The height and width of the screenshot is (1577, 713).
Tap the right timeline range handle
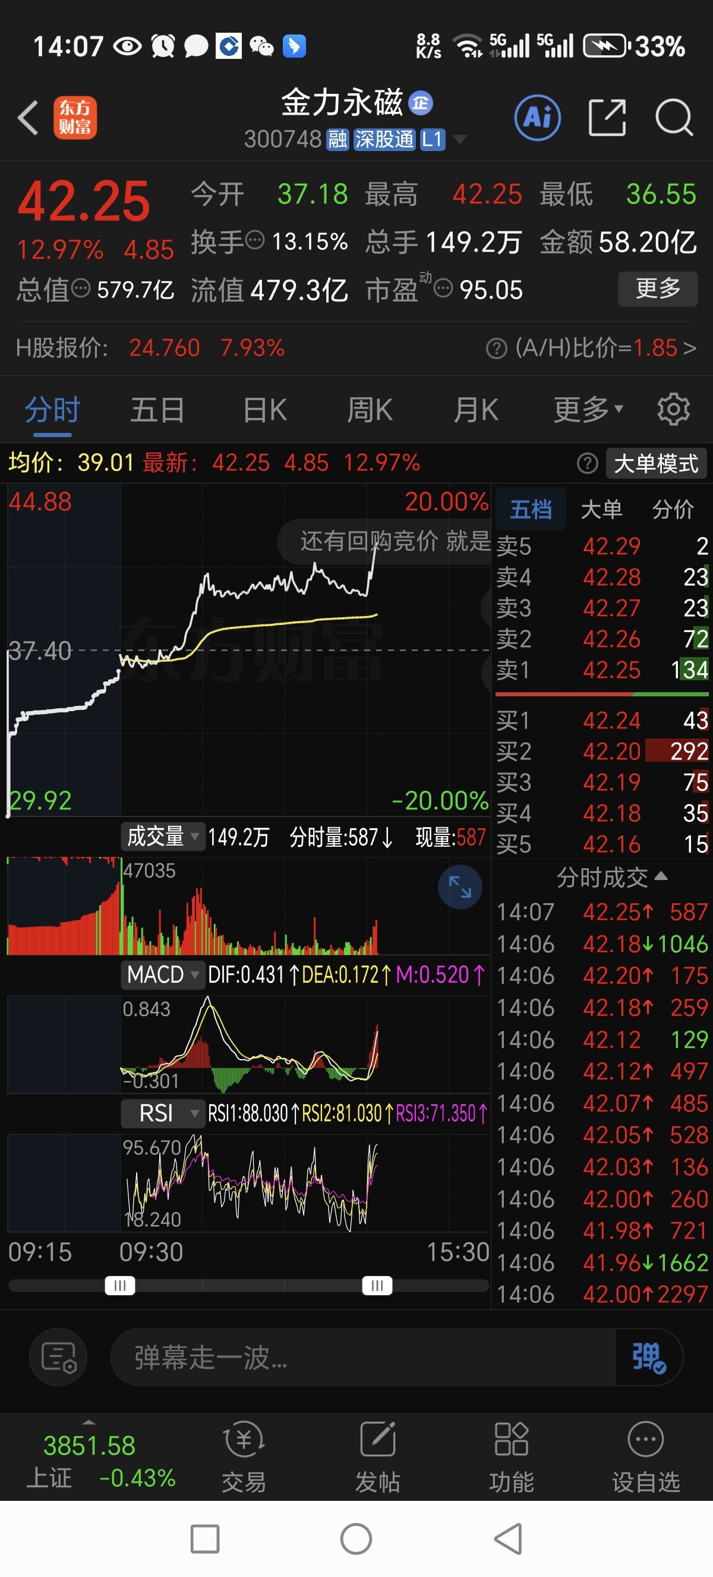377,1284
